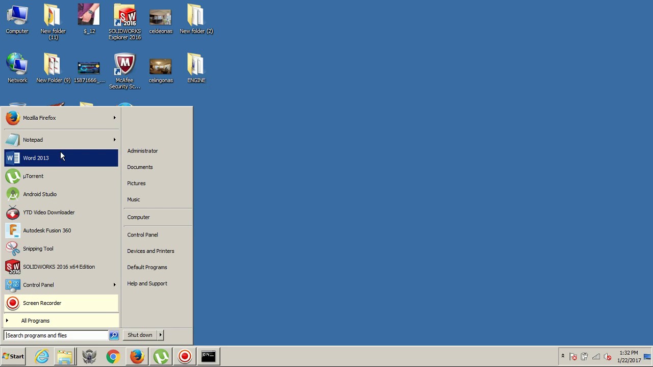Launch µTorrent from the Start menu list
The image size is (653, 367).
(x=61, y=176)
